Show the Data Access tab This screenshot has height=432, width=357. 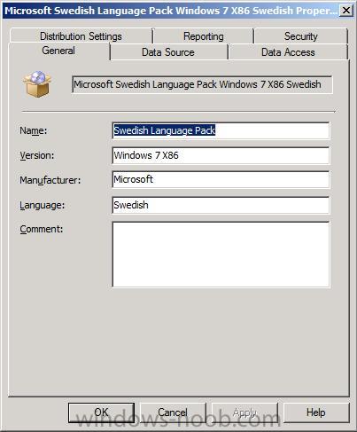coord(288,52)
